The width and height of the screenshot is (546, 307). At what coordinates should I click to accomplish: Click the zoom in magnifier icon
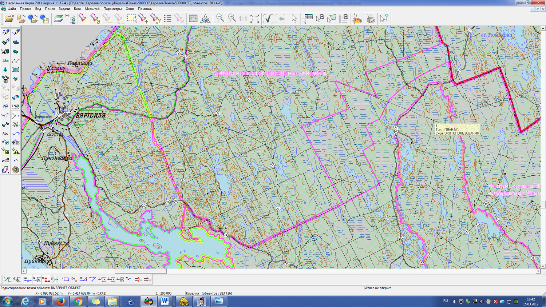pyautogui.click(x=231, y=19)
